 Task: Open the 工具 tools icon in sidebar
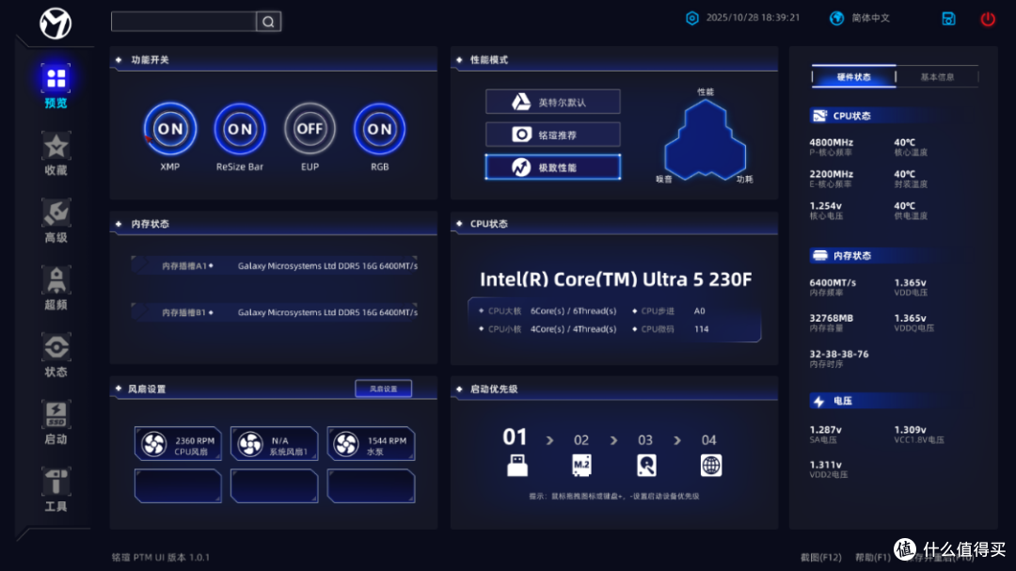[56, 483]
